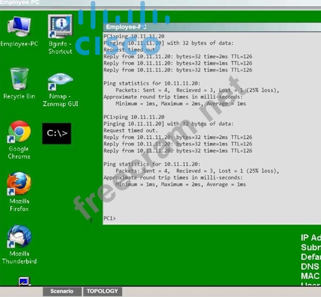
Task: Click the 'Employee PC' title at the top
Action: pos(19,3)
